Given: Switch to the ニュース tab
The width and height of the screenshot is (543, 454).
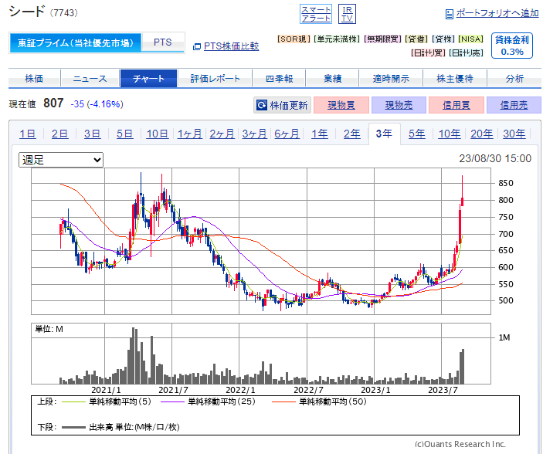Looking at the screenshot, I should 90,79.
